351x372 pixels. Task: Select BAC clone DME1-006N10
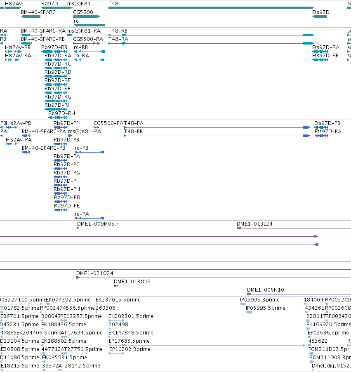point(266,290)
